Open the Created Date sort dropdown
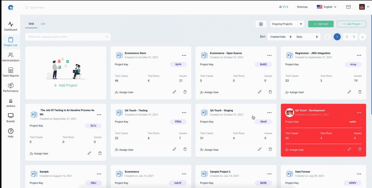The height and width of the screenshot is (188, 372). pyautogui.click(x=281, y=37)
